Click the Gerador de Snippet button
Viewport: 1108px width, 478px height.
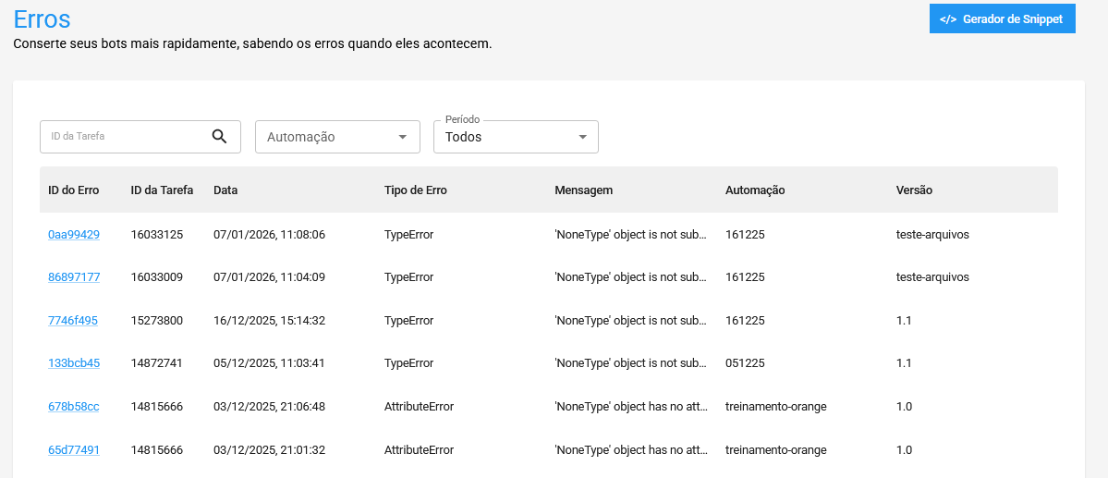(x=1002, y=18)
